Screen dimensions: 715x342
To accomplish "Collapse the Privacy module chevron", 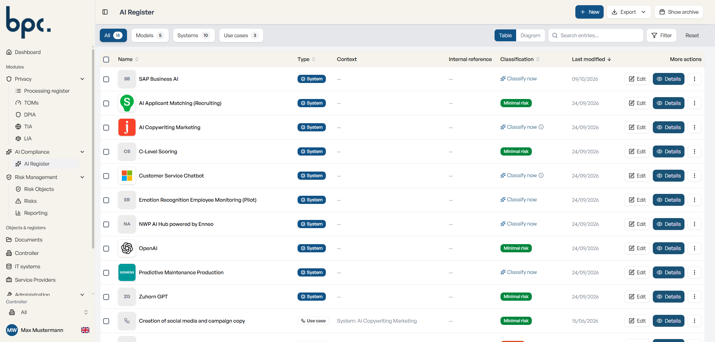I will 82,79.
